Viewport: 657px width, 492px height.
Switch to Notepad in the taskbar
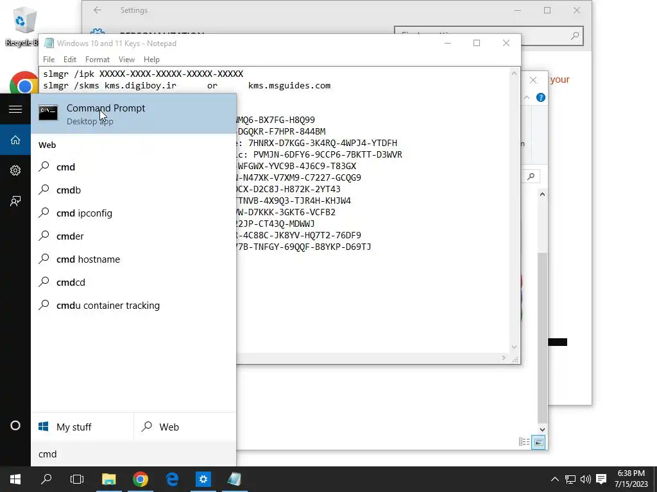[235, 479]
